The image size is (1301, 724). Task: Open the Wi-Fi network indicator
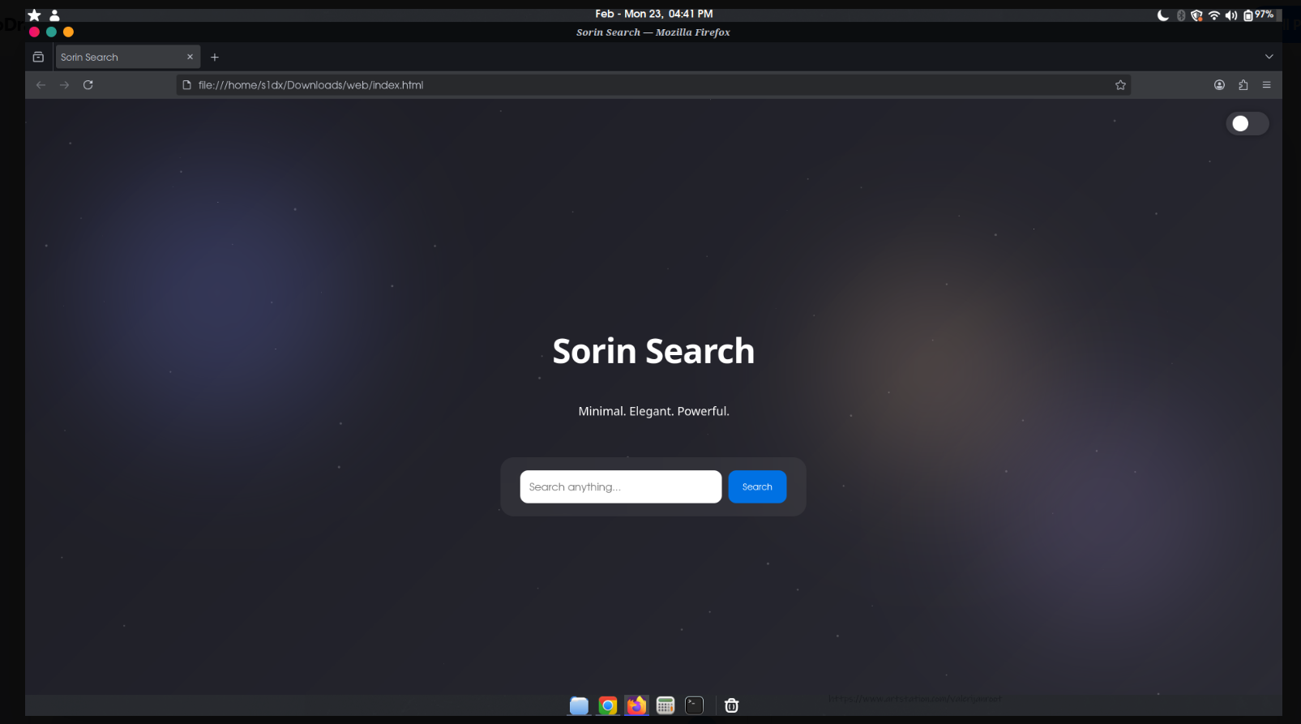[x=1213, y=15]
